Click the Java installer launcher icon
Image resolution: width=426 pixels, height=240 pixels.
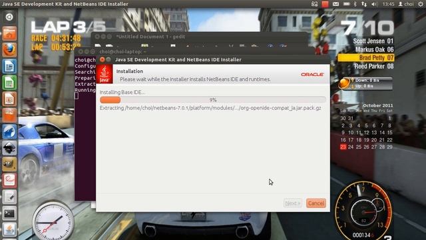coord(9,229)
